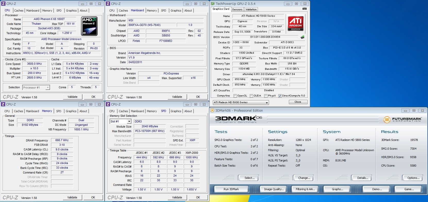Enable the OpenCL checkbox
The image size is (428, 202).
point(235,96)
